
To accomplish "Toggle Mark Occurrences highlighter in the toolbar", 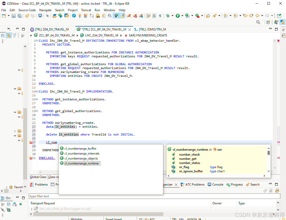I will [121, 16].
